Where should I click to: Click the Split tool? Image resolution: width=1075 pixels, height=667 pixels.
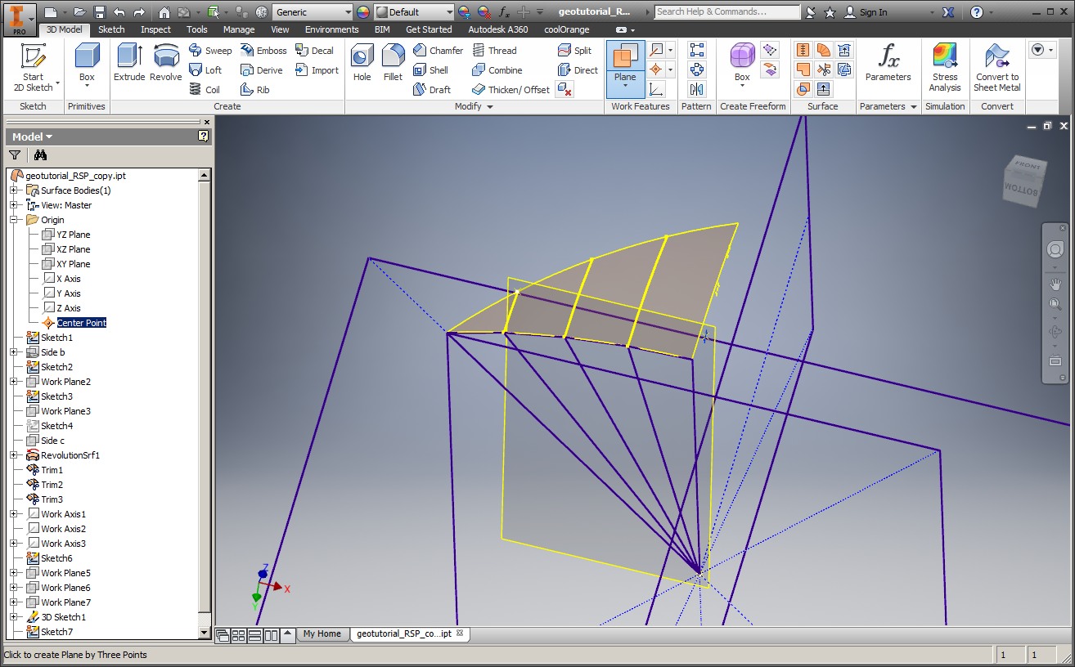click(574, 51)
